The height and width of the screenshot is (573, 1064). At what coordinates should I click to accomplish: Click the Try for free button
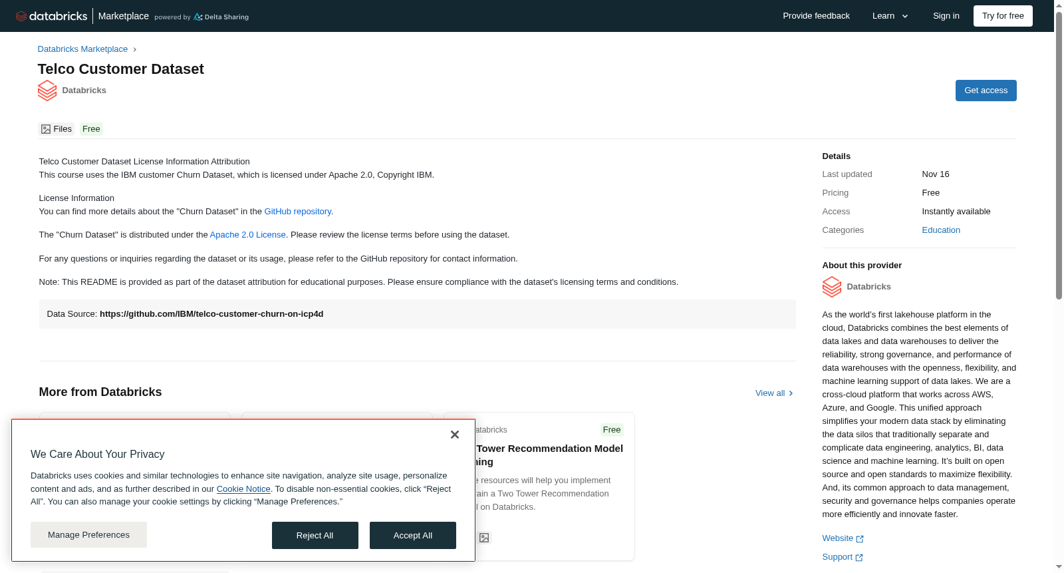(1003, 16)
